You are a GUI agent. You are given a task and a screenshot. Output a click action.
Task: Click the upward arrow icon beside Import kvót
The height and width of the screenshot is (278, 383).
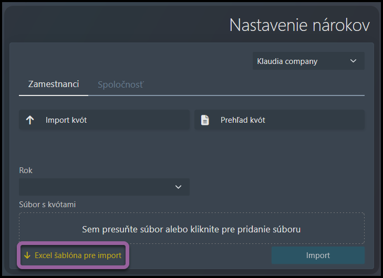tap(30, 120)
